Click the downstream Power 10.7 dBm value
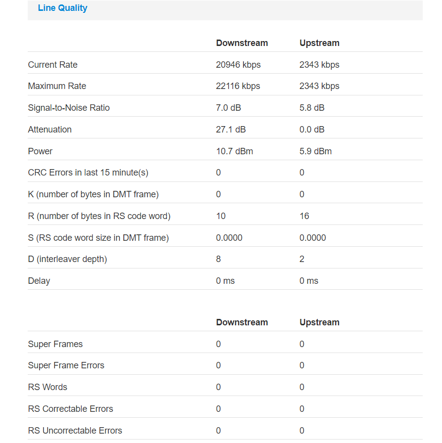The height and width of the screenshot is (443, 442). (235, 151)
